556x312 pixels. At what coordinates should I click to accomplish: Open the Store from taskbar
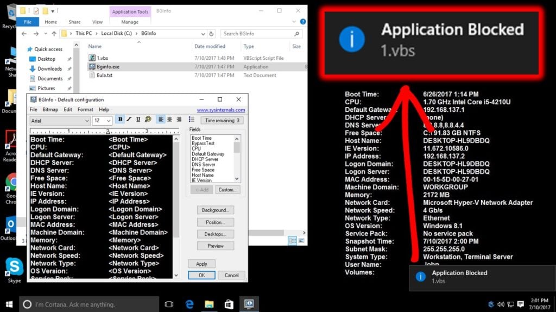coord(229,304)
